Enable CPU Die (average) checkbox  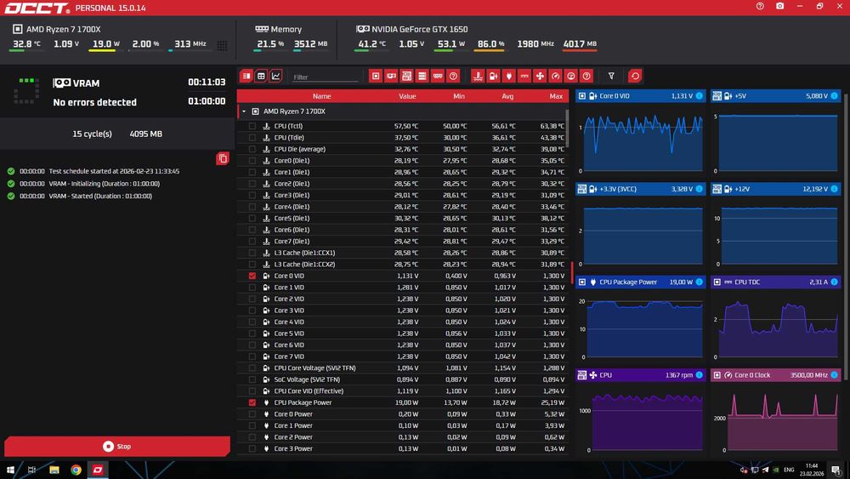pyautogui.click(x=252, y=149)
